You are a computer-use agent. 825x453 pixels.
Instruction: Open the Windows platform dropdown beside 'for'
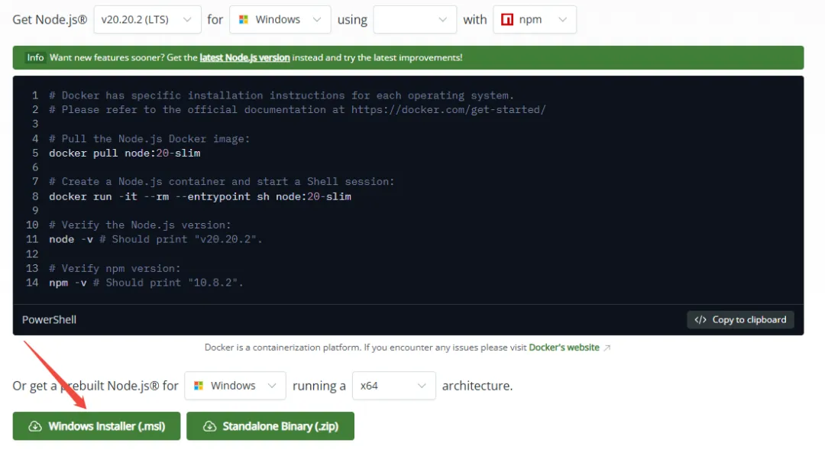tap(280, 19)
